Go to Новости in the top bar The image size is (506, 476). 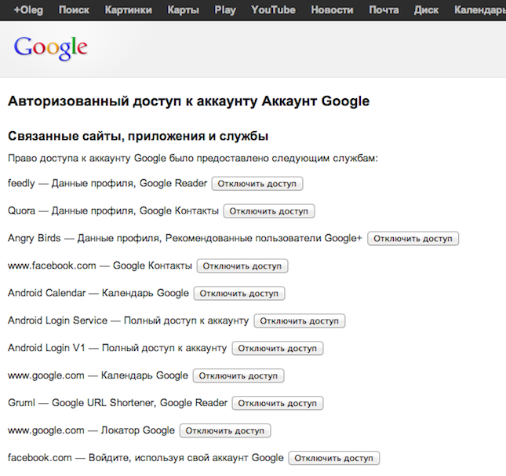tap(332, 10)
